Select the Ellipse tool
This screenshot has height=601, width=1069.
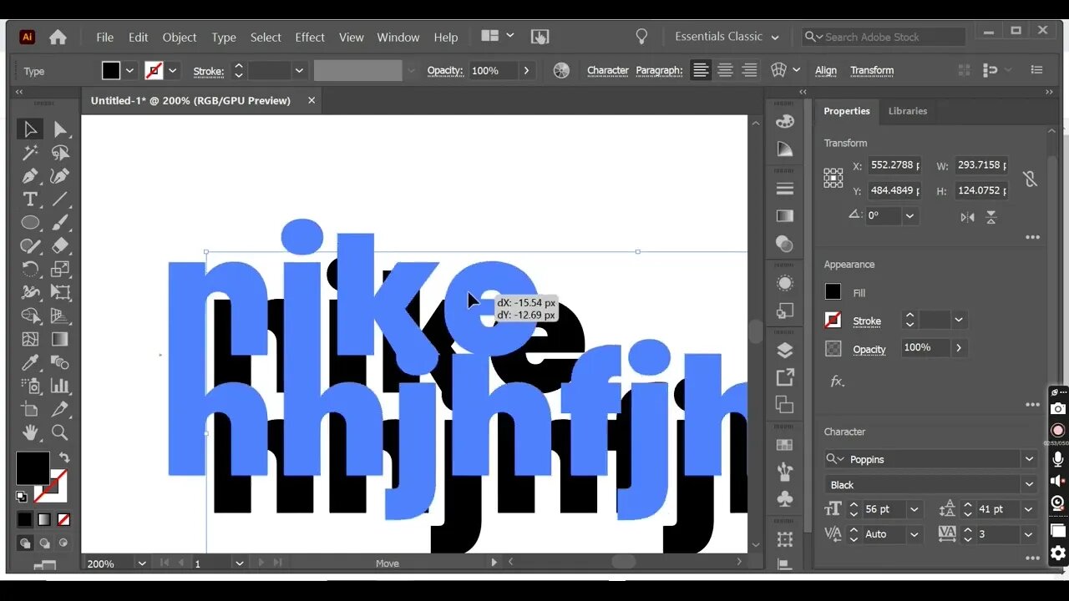click(x=30, y=223)
